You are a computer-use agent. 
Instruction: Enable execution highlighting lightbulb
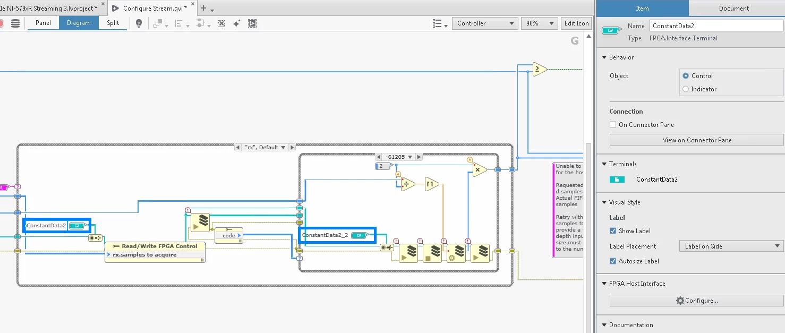(x=139, y=23)
